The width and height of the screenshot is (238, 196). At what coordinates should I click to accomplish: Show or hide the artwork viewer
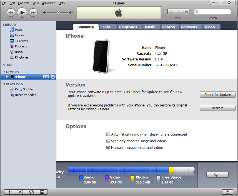tap(42, 192)
